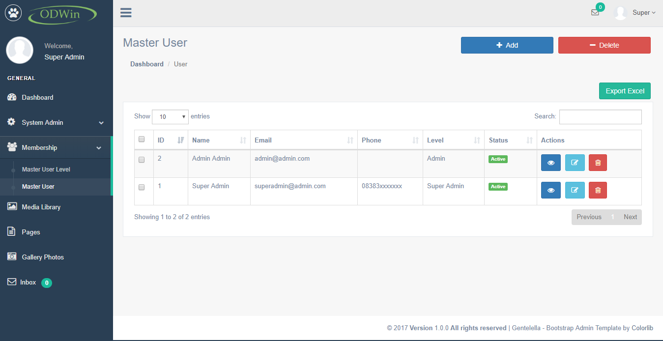Click the Inbox count badge in the sidebar
This screenshot has width=663, height=341.
click(47, 283)
